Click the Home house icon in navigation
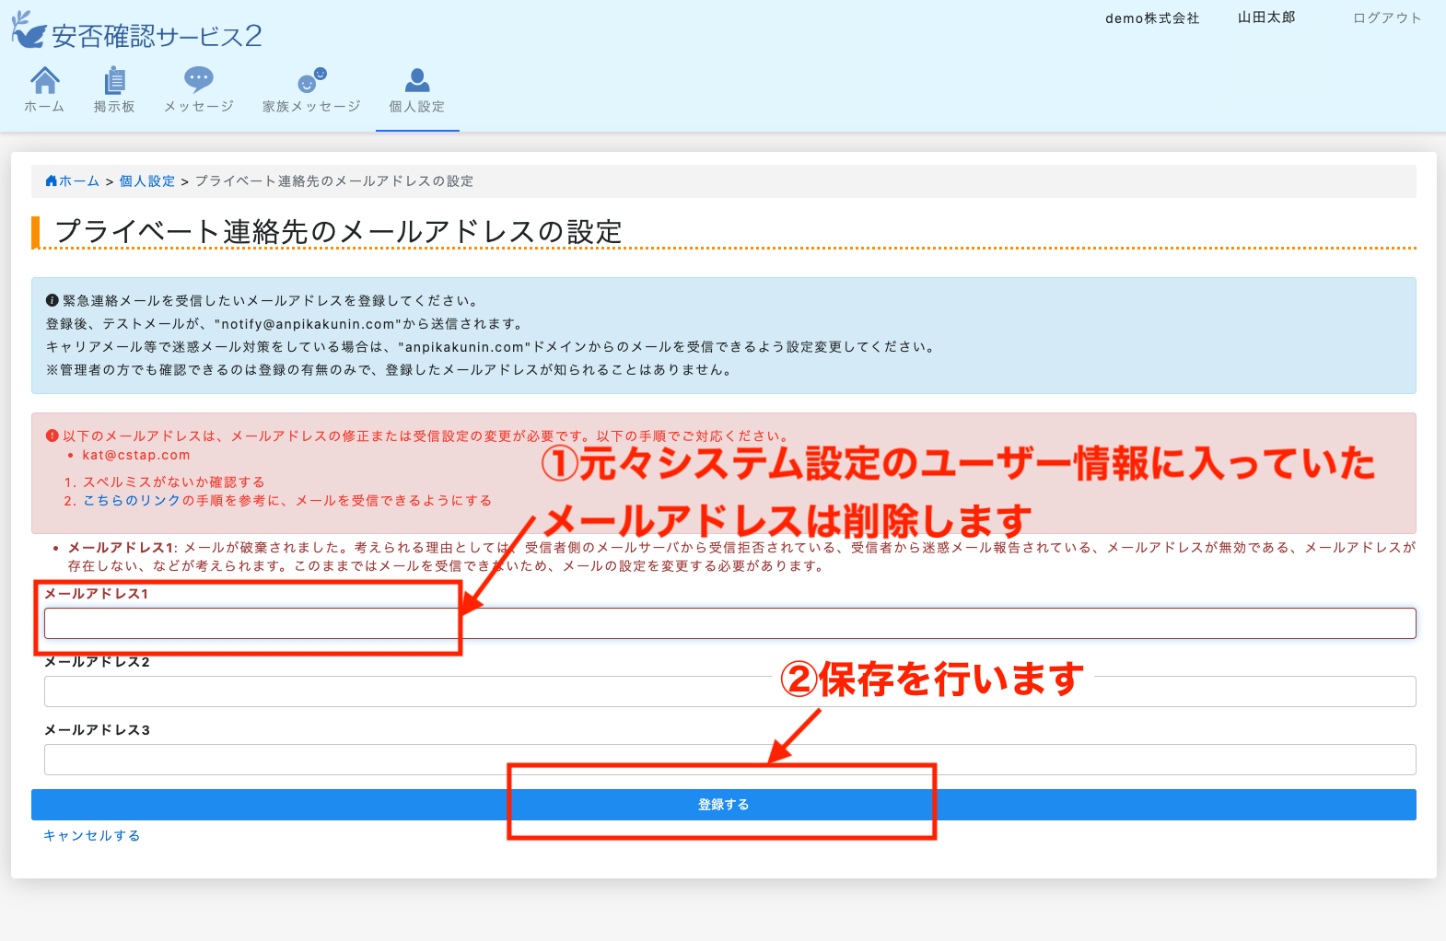The width and height of the screenshot is (1446, 941). pyautogui.click(x=44, y=81)
